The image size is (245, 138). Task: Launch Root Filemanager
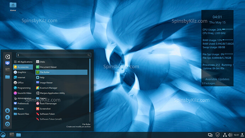61,103
